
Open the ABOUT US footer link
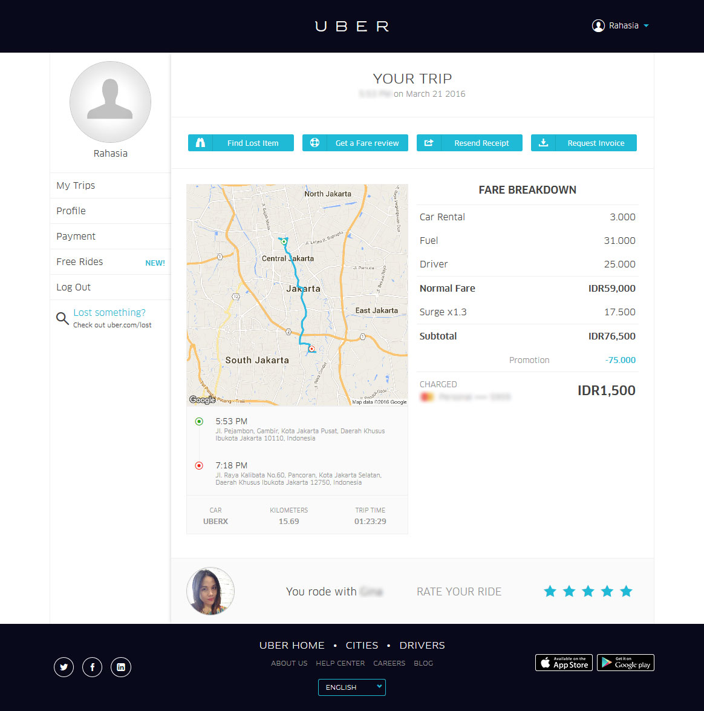point(289,663)
